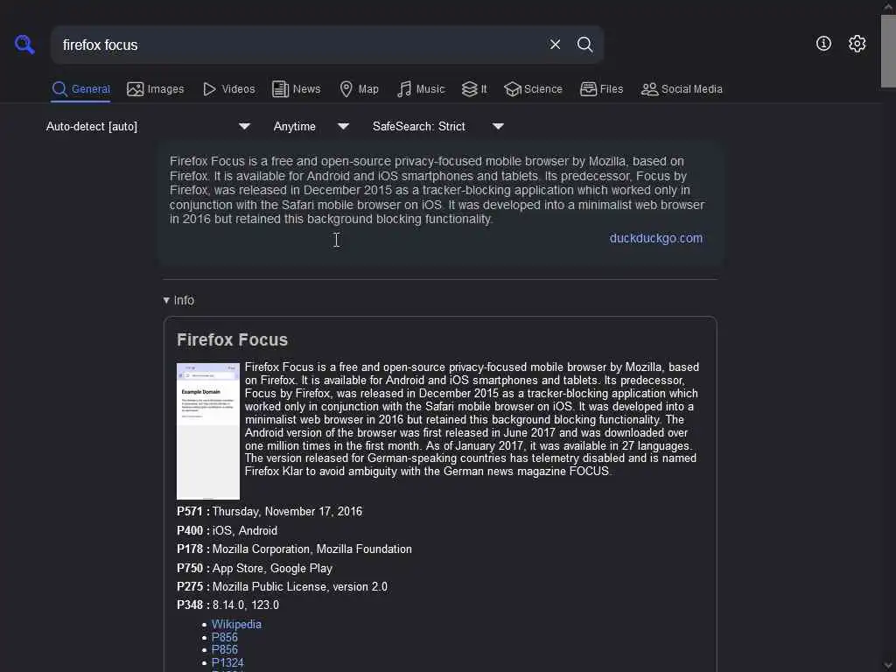Open the Auto-detect language dropdown
The width and height of the screenshot is (896, 672).
point(149,126)
